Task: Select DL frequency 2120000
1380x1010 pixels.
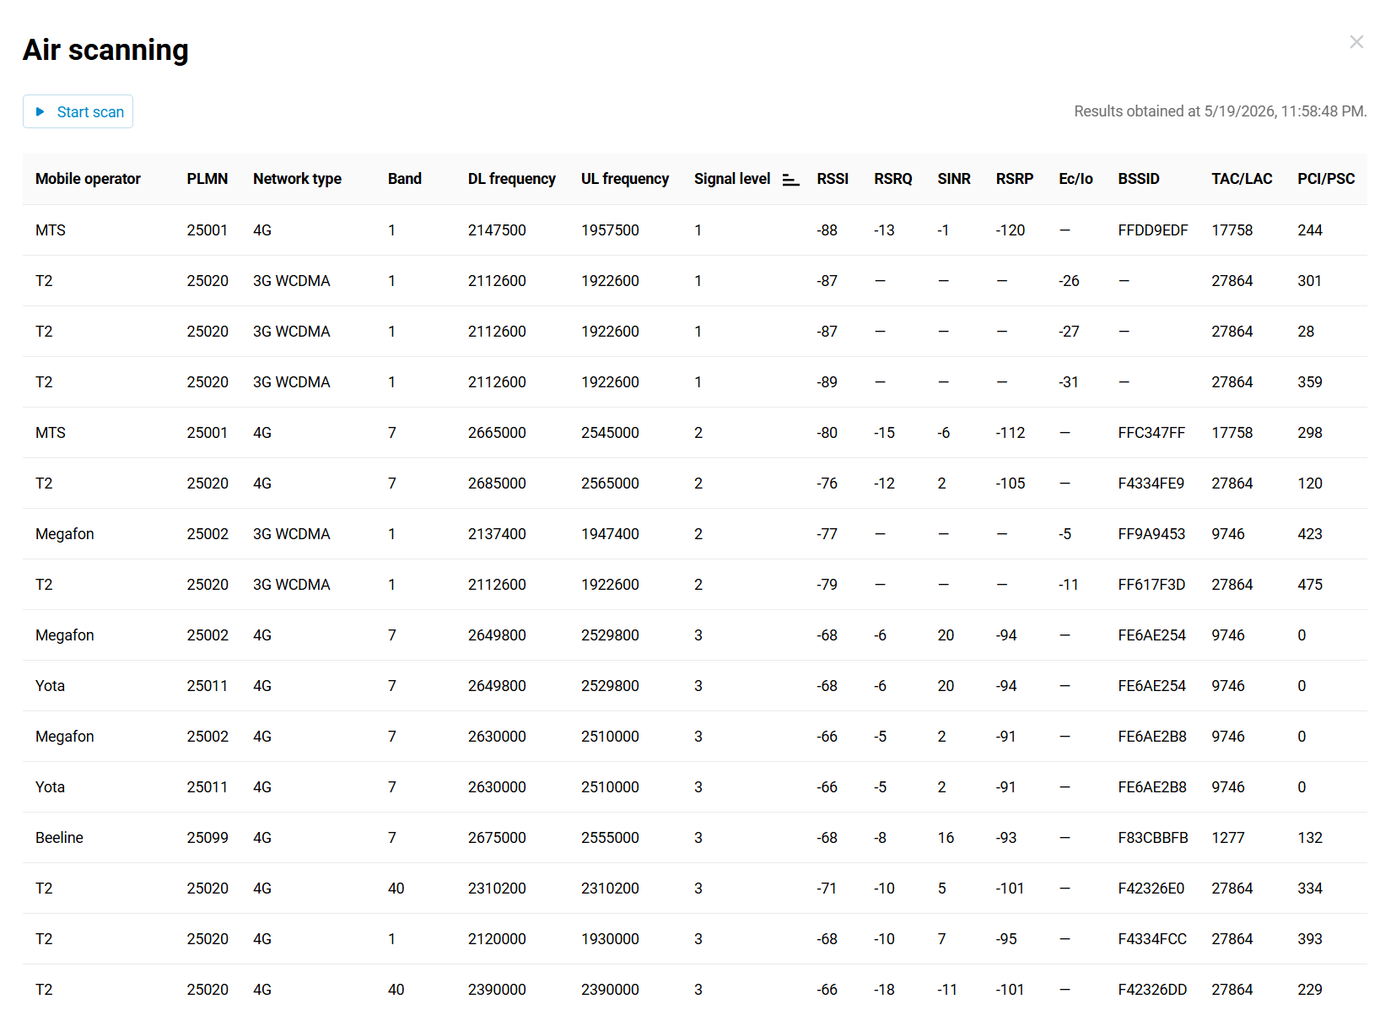Action: (x=497, y=939)
